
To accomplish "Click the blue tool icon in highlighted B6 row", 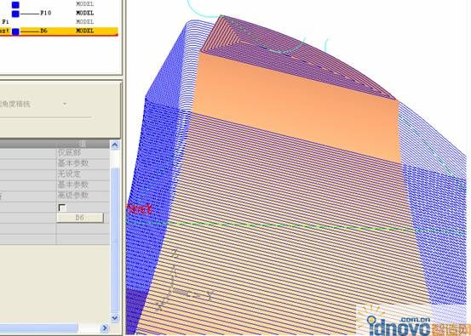I will (x=15, y=31).
